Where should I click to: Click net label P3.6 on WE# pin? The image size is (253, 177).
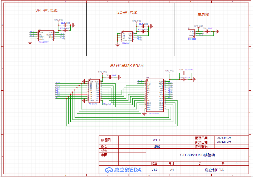point(169,83)
